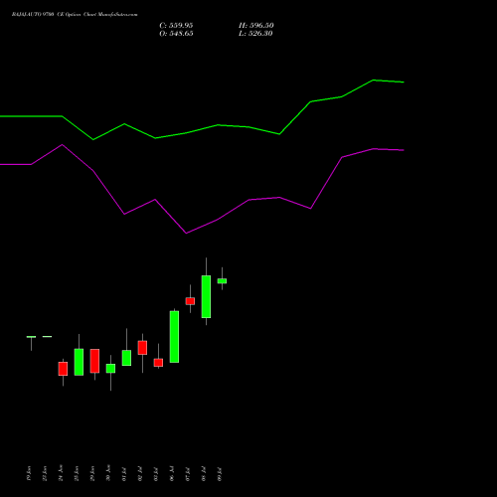Select the 02 Jul date label
497x497 pixels.
140,474
